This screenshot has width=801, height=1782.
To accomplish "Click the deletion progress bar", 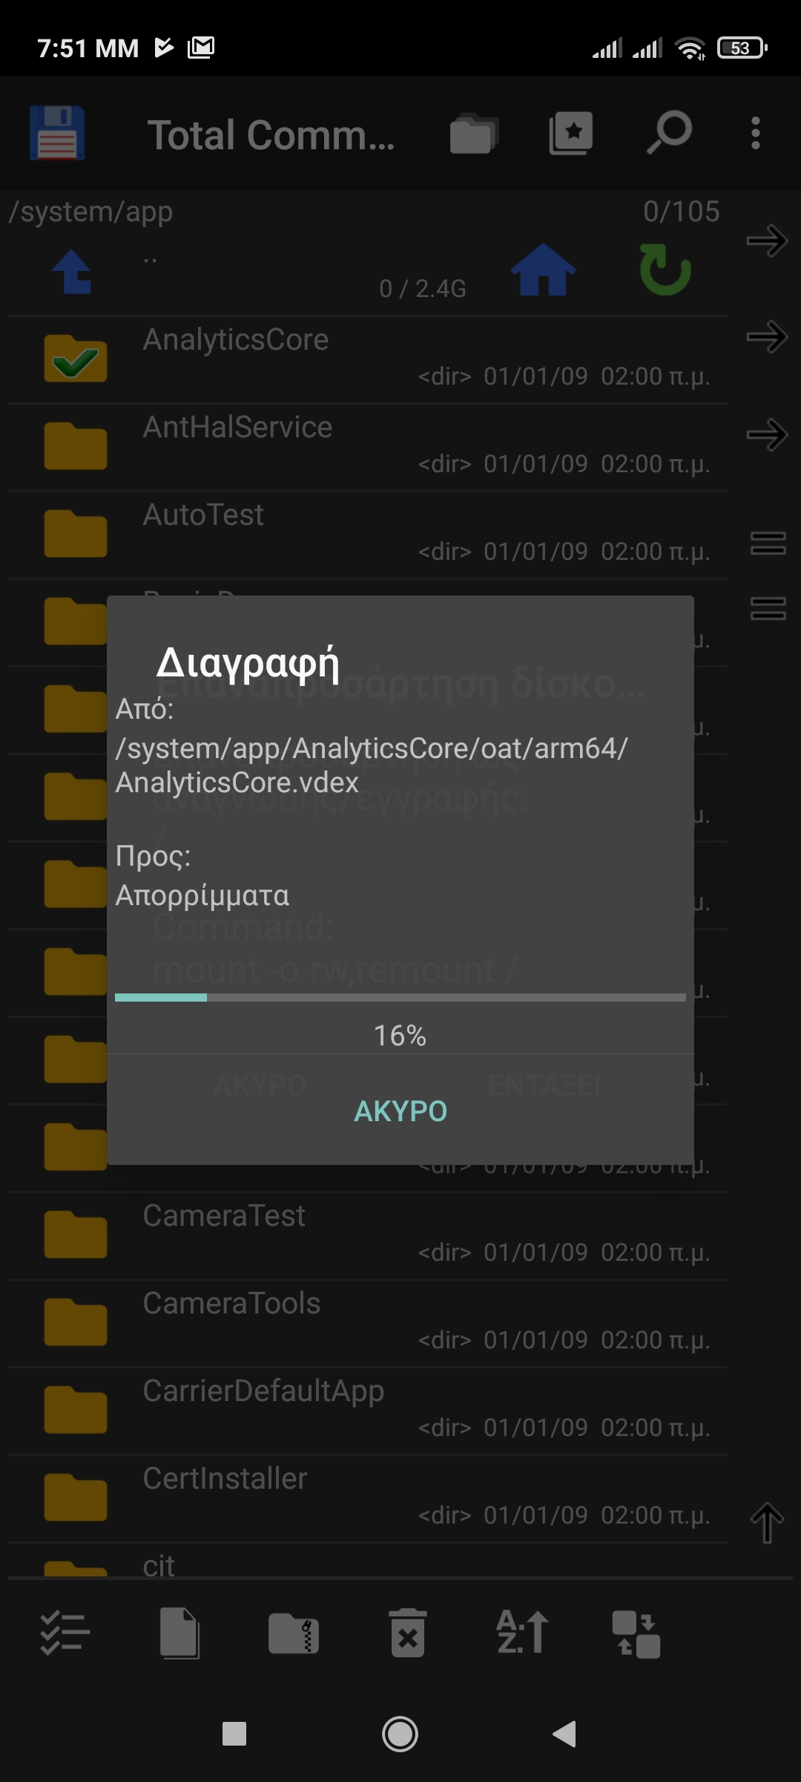I will [400, 997].
